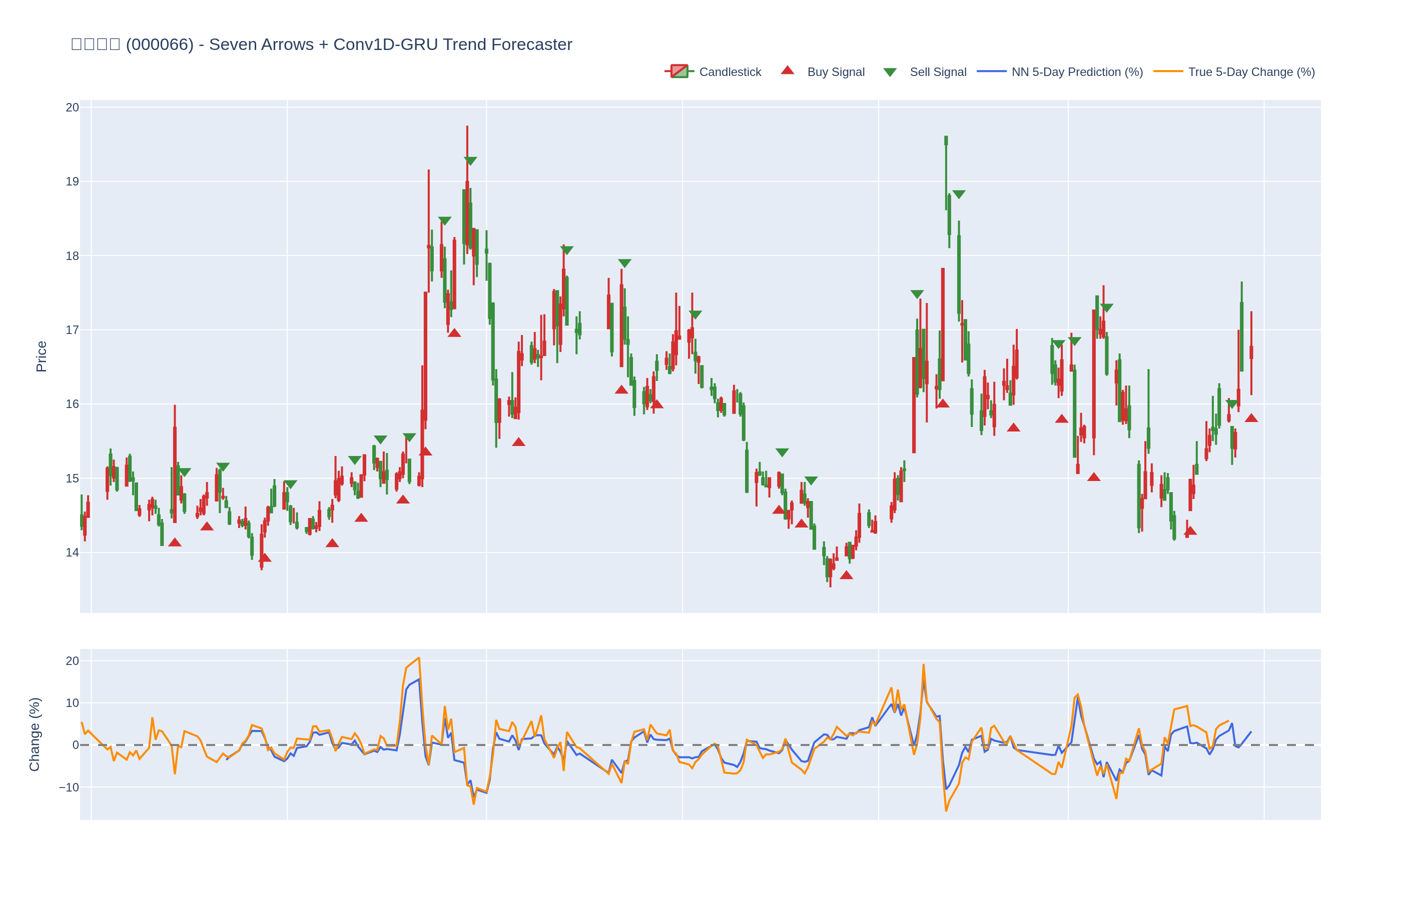Click the Candlestick legend icon
This screenshot has width=1401, height=900.
(679, 72)
